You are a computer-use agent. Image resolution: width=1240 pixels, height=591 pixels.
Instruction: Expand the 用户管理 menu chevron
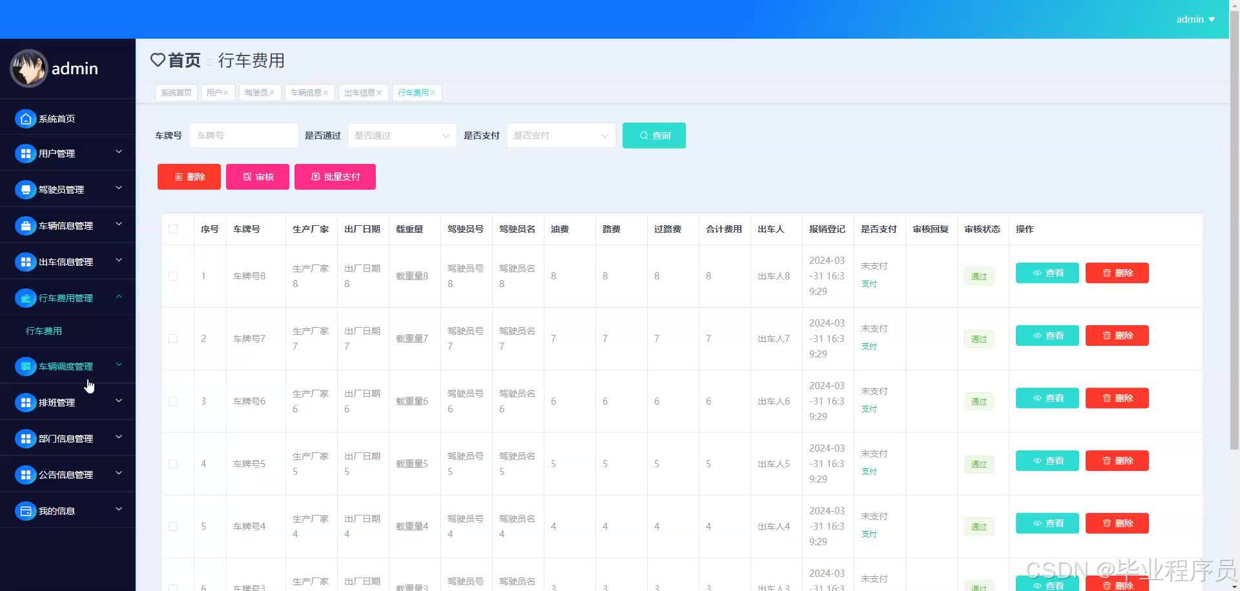(119, 152)
